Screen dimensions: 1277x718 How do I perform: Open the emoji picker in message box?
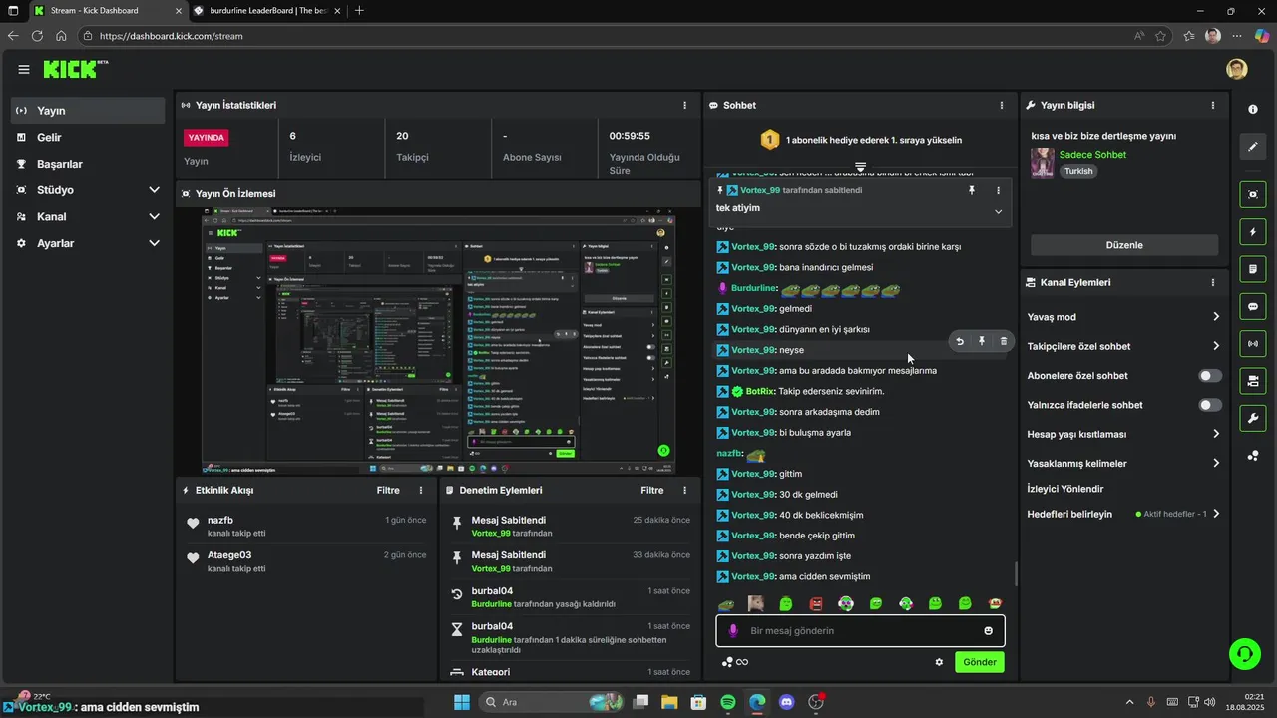point(989,631)
